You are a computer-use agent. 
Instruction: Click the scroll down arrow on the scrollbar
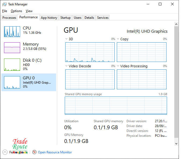coord(176,144)
